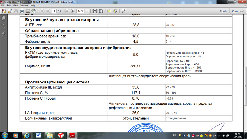Click the reference range '70 - 190'
Screen dimensions: 247x139
[171, 93]
